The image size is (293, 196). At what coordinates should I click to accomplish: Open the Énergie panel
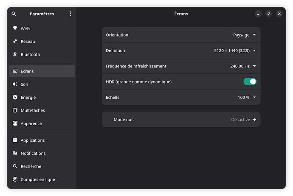tap(42, 97)
